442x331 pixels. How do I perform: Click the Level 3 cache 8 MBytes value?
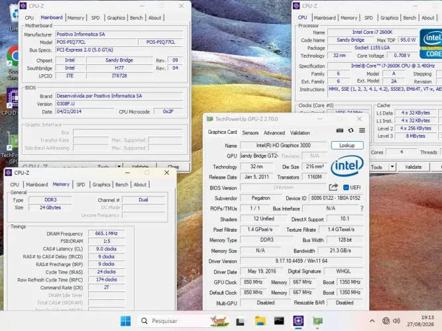point(415,136)
